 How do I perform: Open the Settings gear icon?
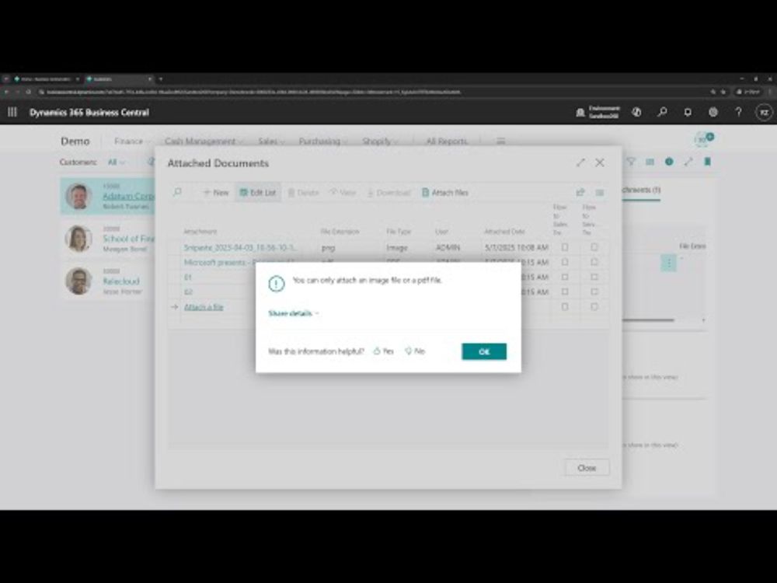pos(713,113)
